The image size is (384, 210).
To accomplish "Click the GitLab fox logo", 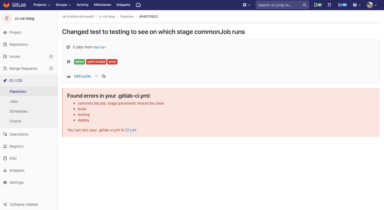I will pos(6,5).
